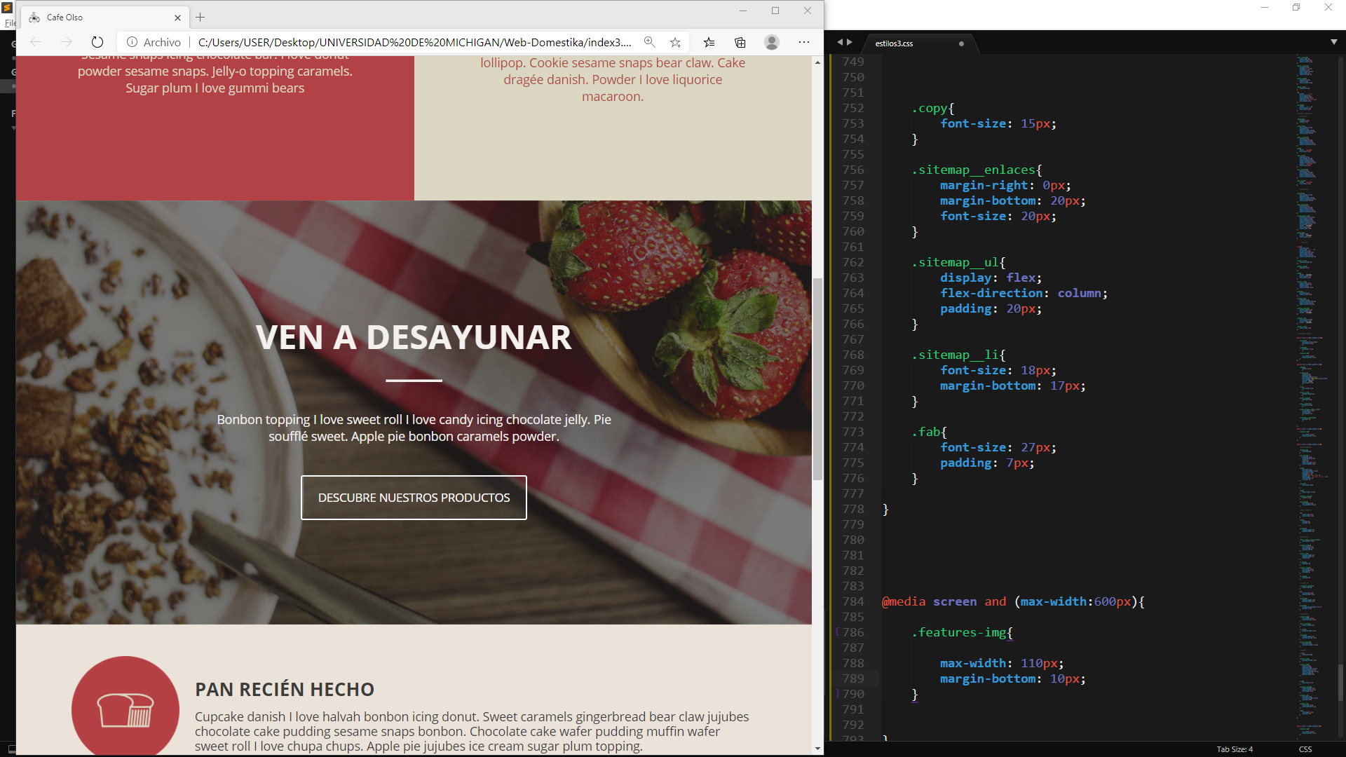Go to next tab arrow in Sublime
Screen dimensions: 1346x757
pyautogui.click(x=850, y=43)
